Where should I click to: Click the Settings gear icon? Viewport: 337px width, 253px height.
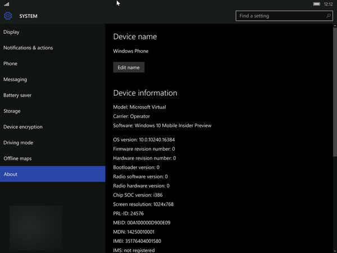tap(8, 16)
